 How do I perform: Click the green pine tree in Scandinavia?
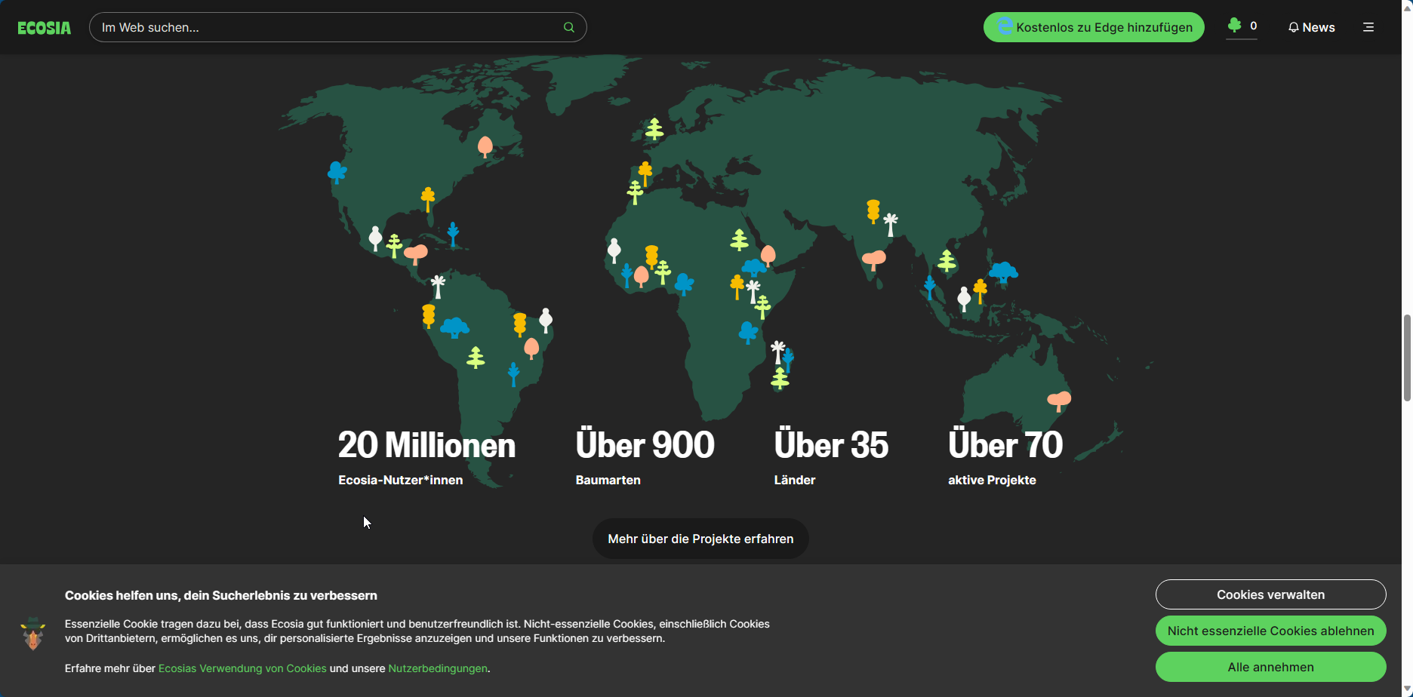(x=654, y=129)
